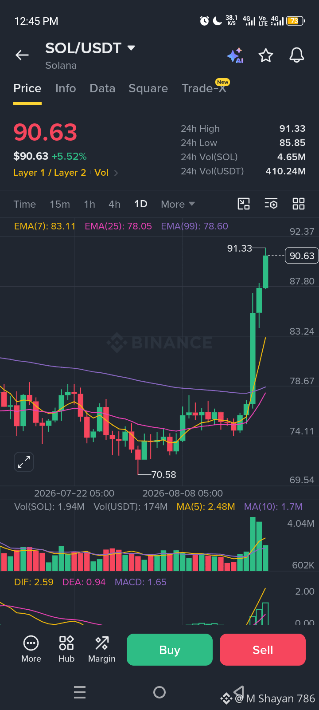This screenshot has width=319, height=710.
Task: Select the 1h chart interval
Action: tap(89, 204)
